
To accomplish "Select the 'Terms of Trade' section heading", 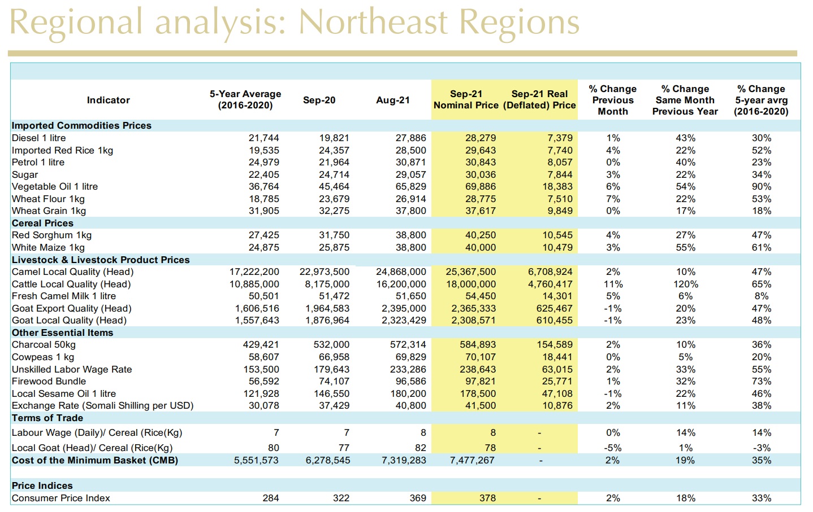I will click(x=47, y=418).
